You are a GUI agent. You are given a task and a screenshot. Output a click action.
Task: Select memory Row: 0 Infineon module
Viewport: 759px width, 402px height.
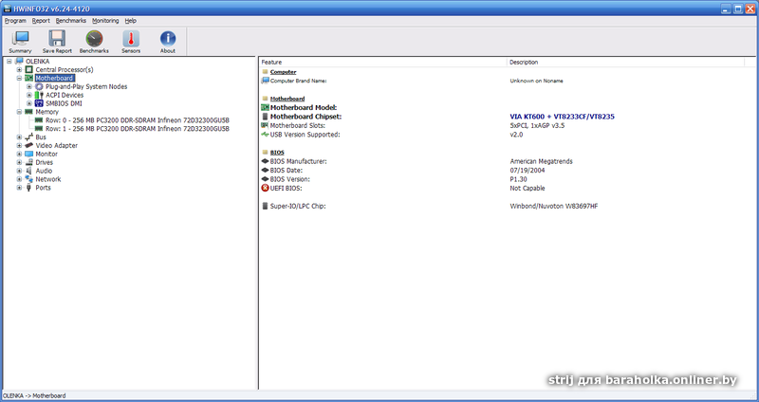[x=138, y=120]
